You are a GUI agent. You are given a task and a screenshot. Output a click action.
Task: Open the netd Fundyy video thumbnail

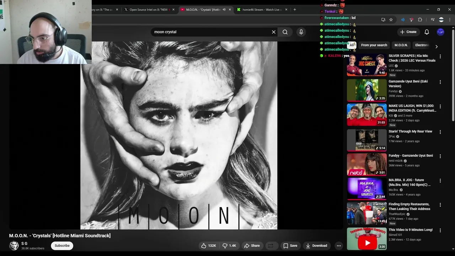[x=366, y=164]
